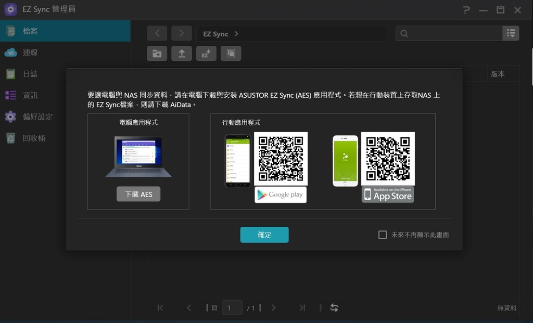533x323 pixels.
Task: Maximize the EZ Sync window
Action: tap(500, 10)
